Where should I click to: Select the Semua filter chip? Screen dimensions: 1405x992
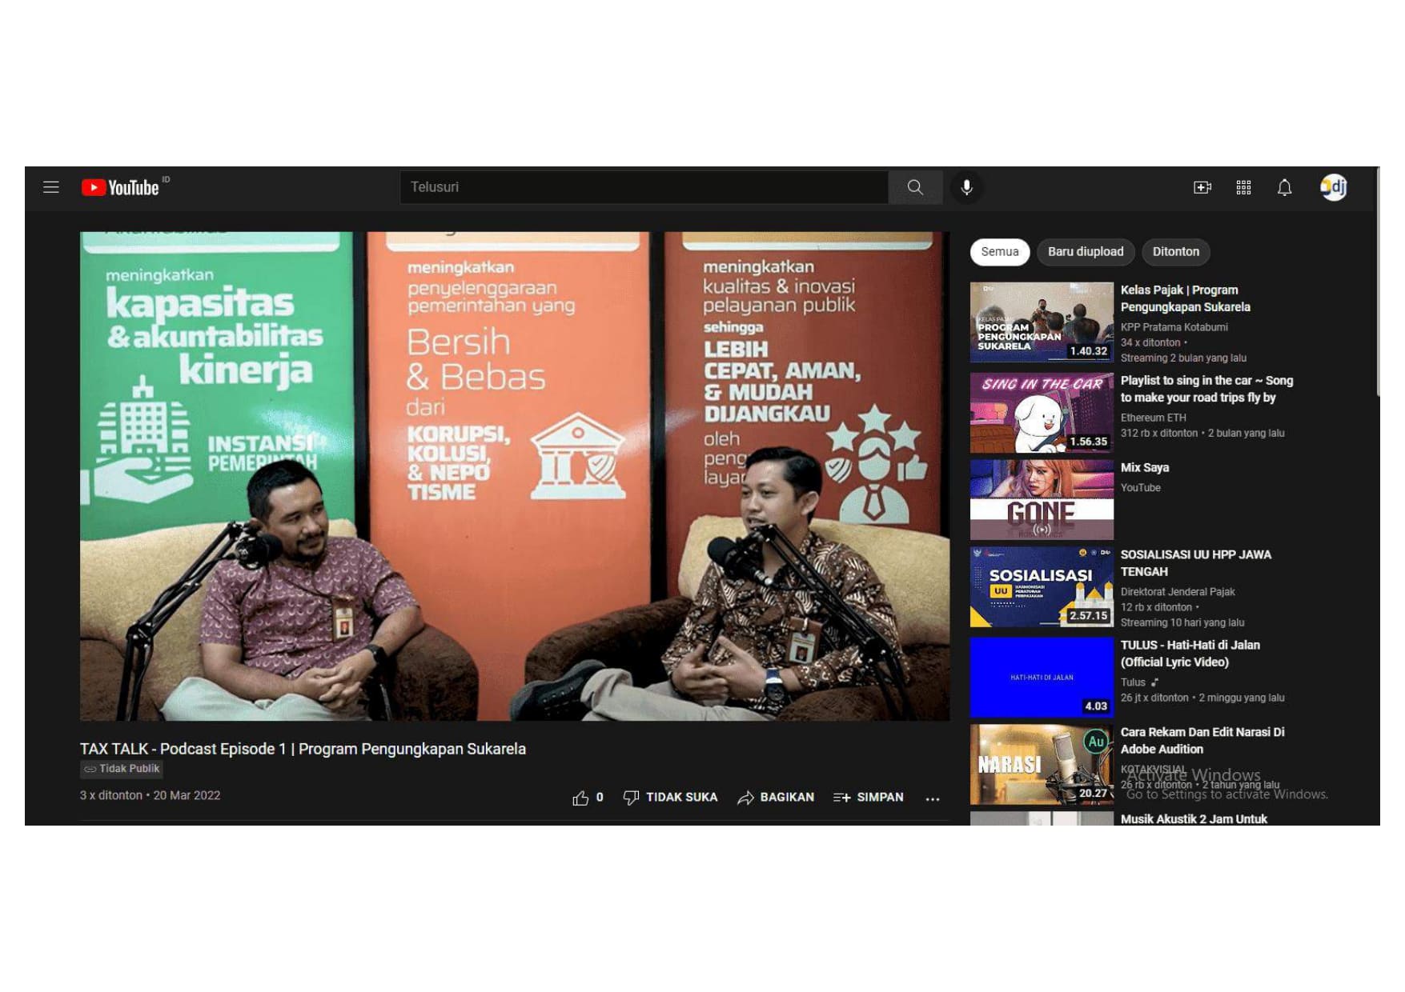(1000, 252)
